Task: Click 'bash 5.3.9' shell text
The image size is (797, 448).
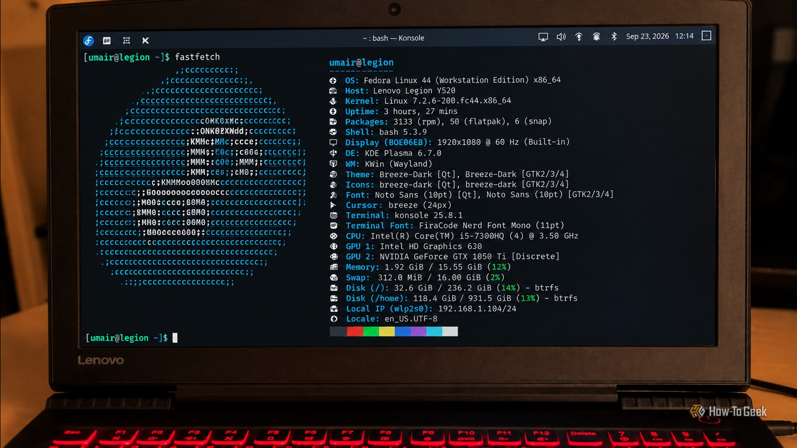Action: pos(403,132)
